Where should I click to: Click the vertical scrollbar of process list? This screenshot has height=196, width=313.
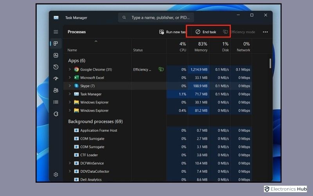(270, 64)
